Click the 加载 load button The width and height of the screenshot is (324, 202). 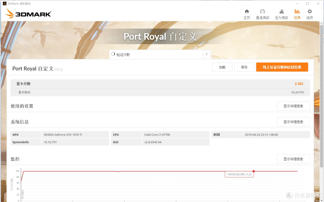point(222,67)
